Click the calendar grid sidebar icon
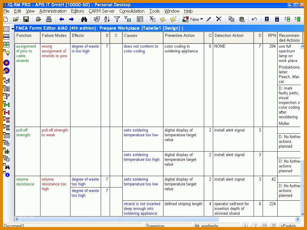 tap(7, 135)
